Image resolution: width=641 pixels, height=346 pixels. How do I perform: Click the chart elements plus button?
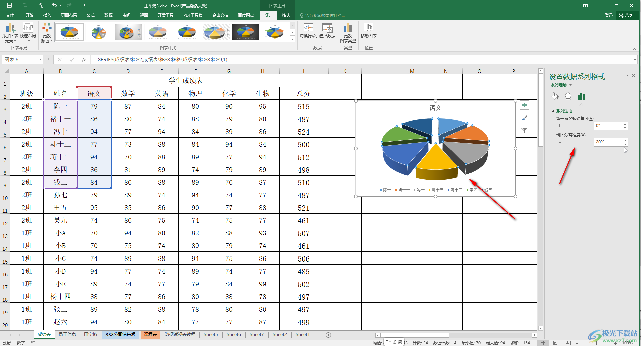524,105
